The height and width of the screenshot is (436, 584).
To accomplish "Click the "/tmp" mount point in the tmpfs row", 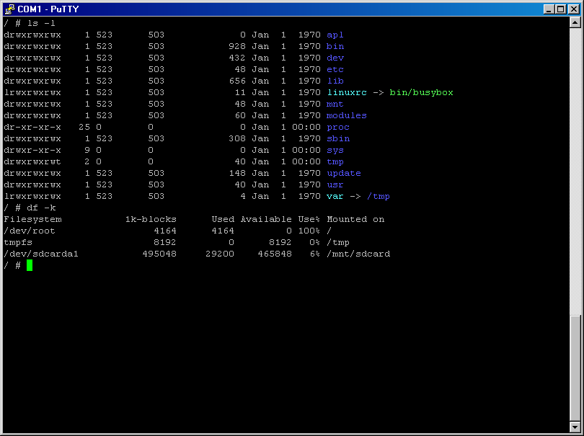I will 338,243.
